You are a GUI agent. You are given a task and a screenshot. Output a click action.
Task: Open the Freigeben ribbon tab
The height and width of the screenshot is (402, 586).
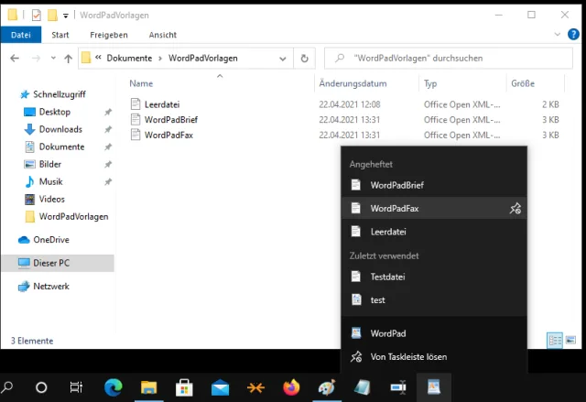tap(108, 35)
